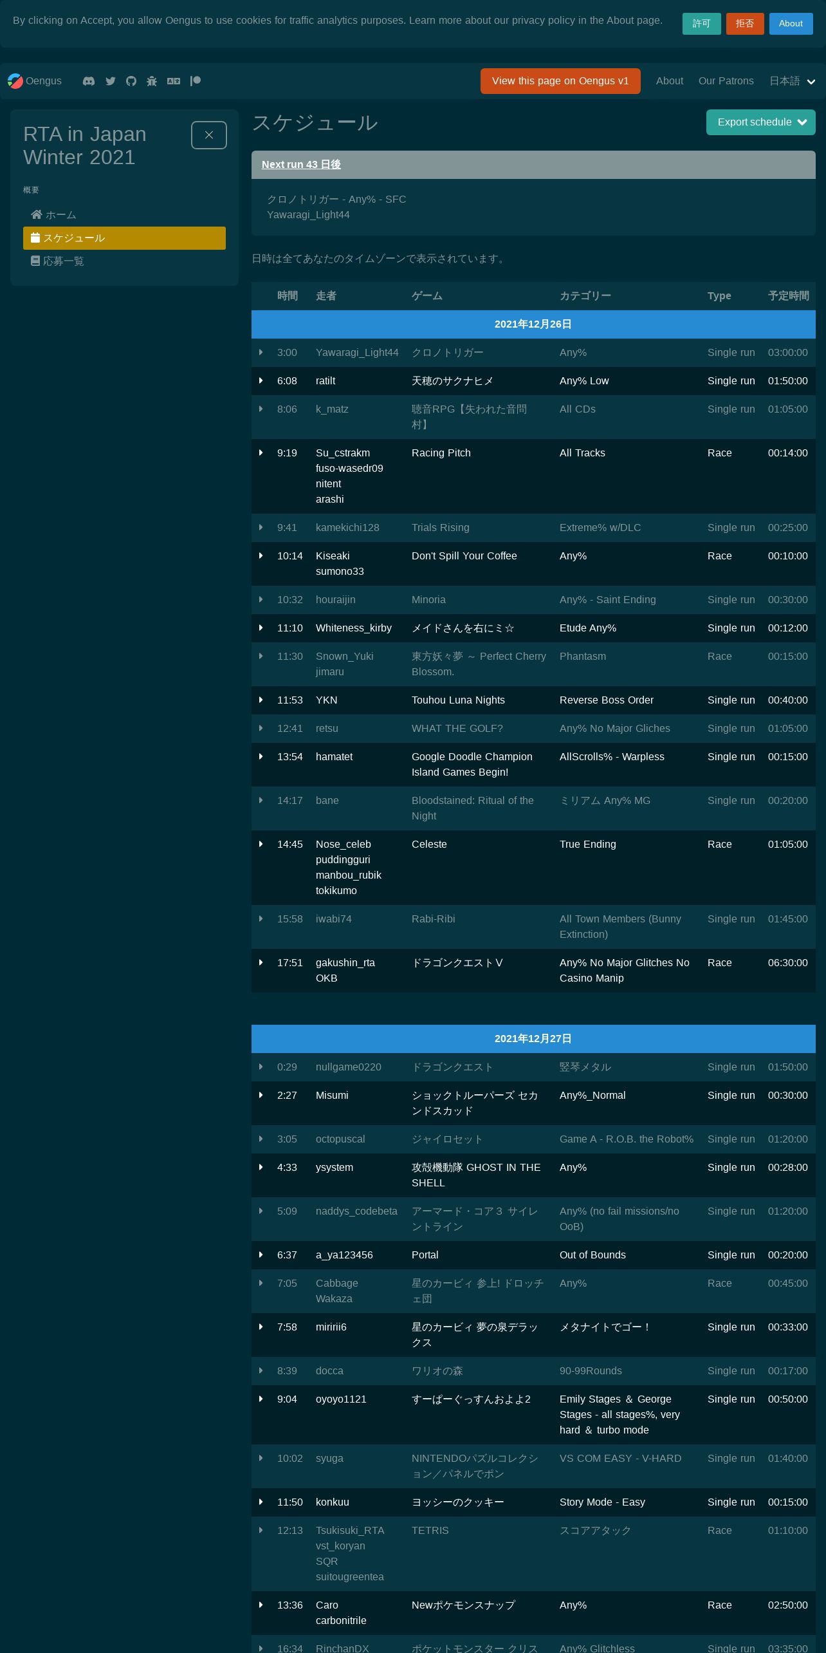Screen dimensions: 826x1653
Task: Open the Patreon icon link
Action: coord(196,81)
